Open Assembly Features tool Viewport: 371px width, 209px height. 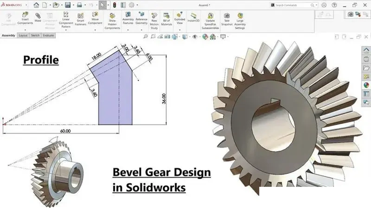(x=128, y=18)
